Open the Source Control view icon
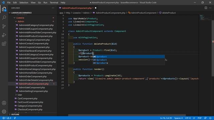 click(4, 26)
